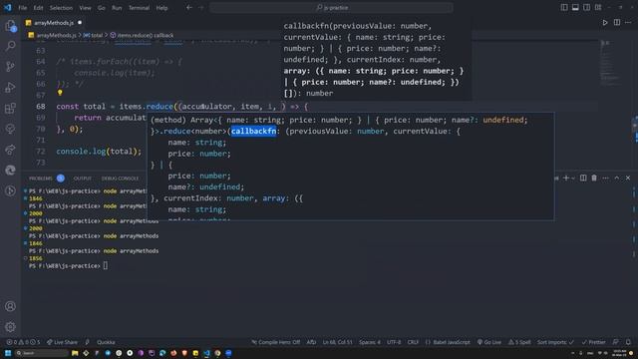This screenshot has height=359, width=638.
Task: Toggle the secondary side bar layout icon
Action: [x=587, y=7]
